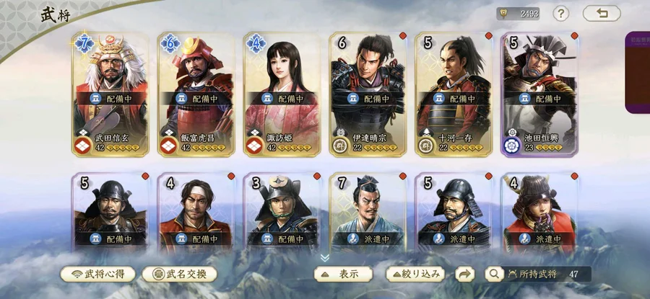Select the 飯富虎昌 officer card
This screenshot has width=650, height=299.
pos(196,94)
